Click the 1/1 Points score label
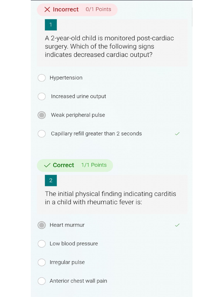 point(94,165)
